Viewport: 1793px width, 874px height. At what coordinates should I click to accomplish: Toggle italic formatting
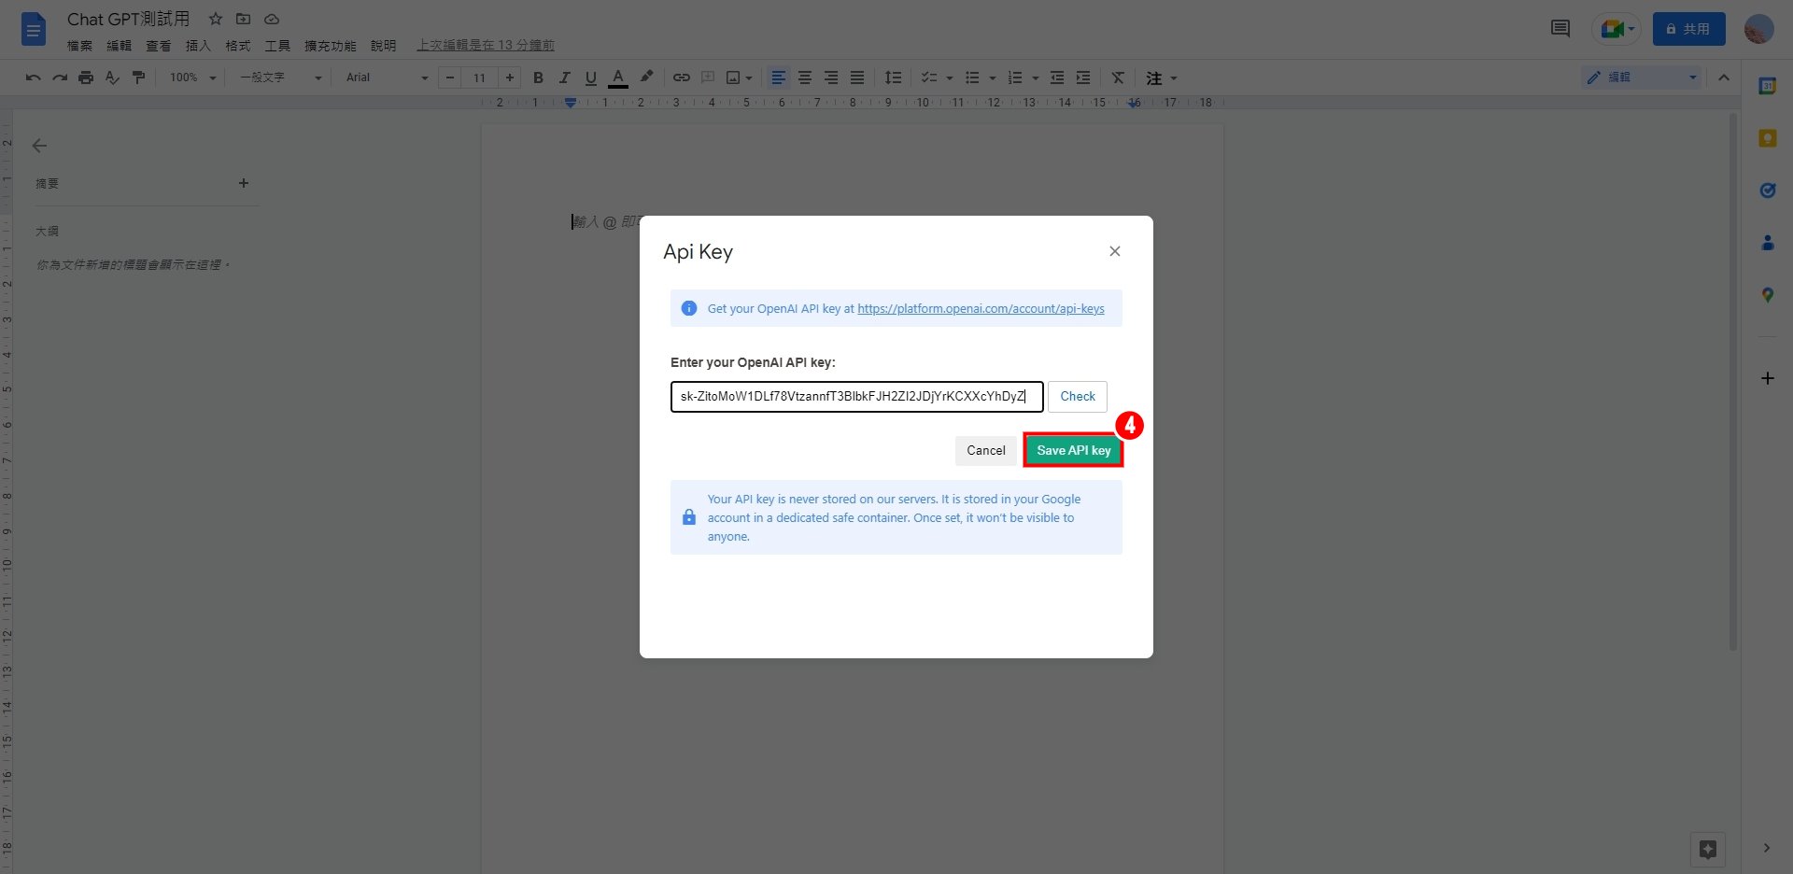point(564,78)
